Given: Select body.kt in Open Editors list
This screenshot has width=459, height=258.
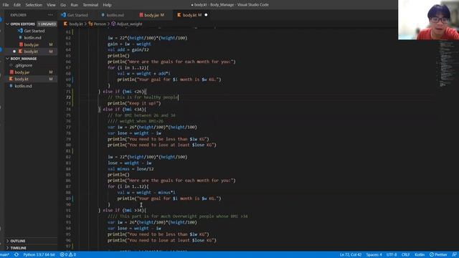Looking at the screenshot, I should [31, 52].
